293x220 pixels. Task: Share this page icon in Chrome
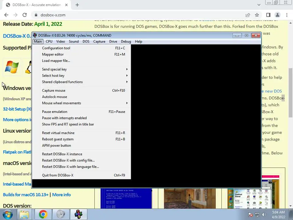pos(248,15)
